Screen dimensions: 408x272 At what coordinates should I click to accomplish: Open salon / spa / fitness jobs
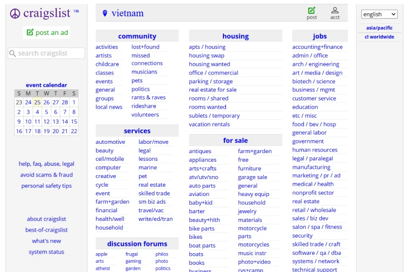tap(317, 227)
